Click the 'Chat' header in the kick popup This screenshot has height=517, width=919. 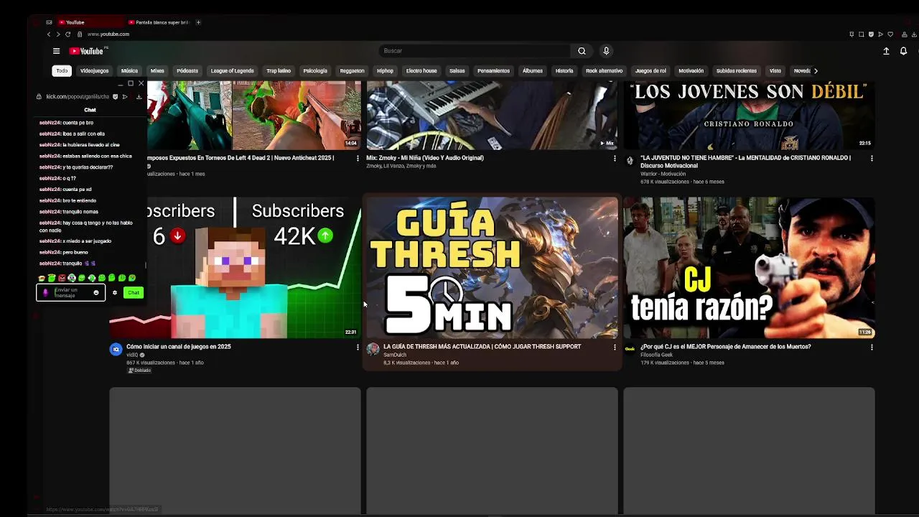(90, 110)
